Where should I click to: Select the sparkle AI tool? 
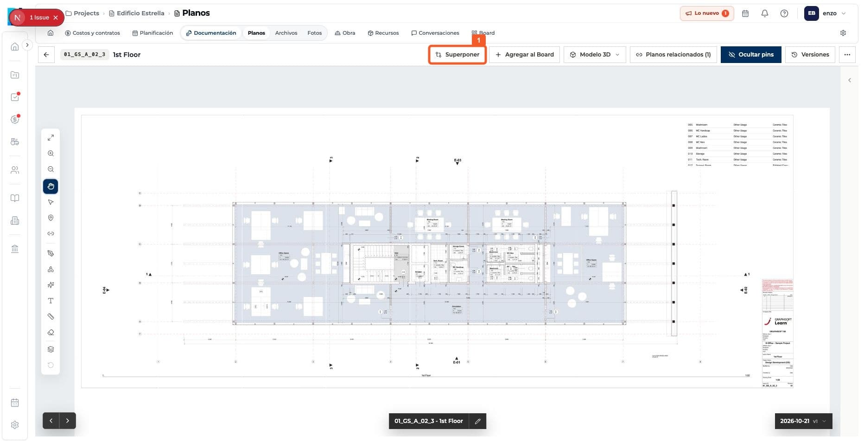pyautogui.click(x=51, y=285)
